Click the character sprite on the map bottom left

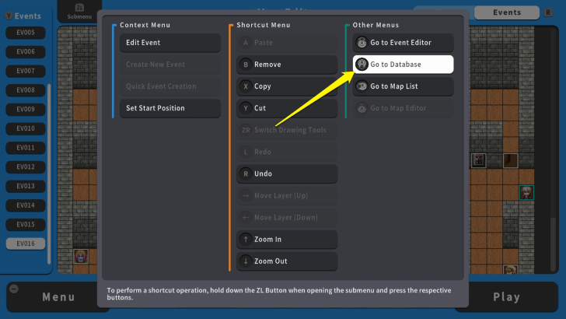click(80, 256)
